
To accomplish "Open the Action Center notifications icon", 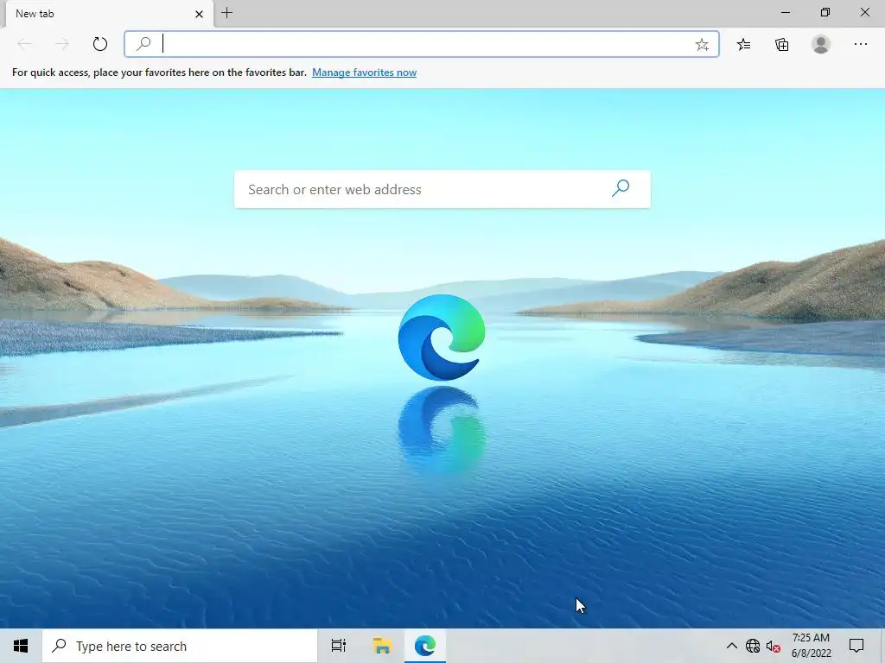I will (856, 646).
